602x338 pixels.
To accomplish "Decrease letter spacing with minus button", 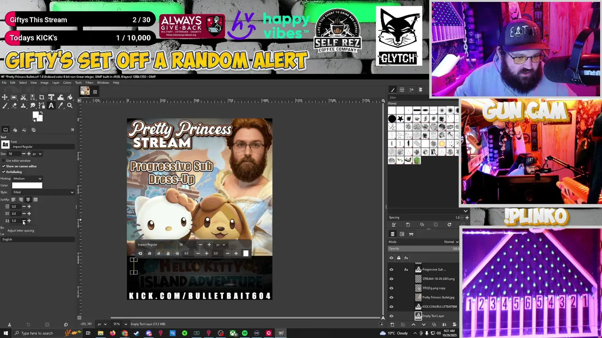I will 24,221.
